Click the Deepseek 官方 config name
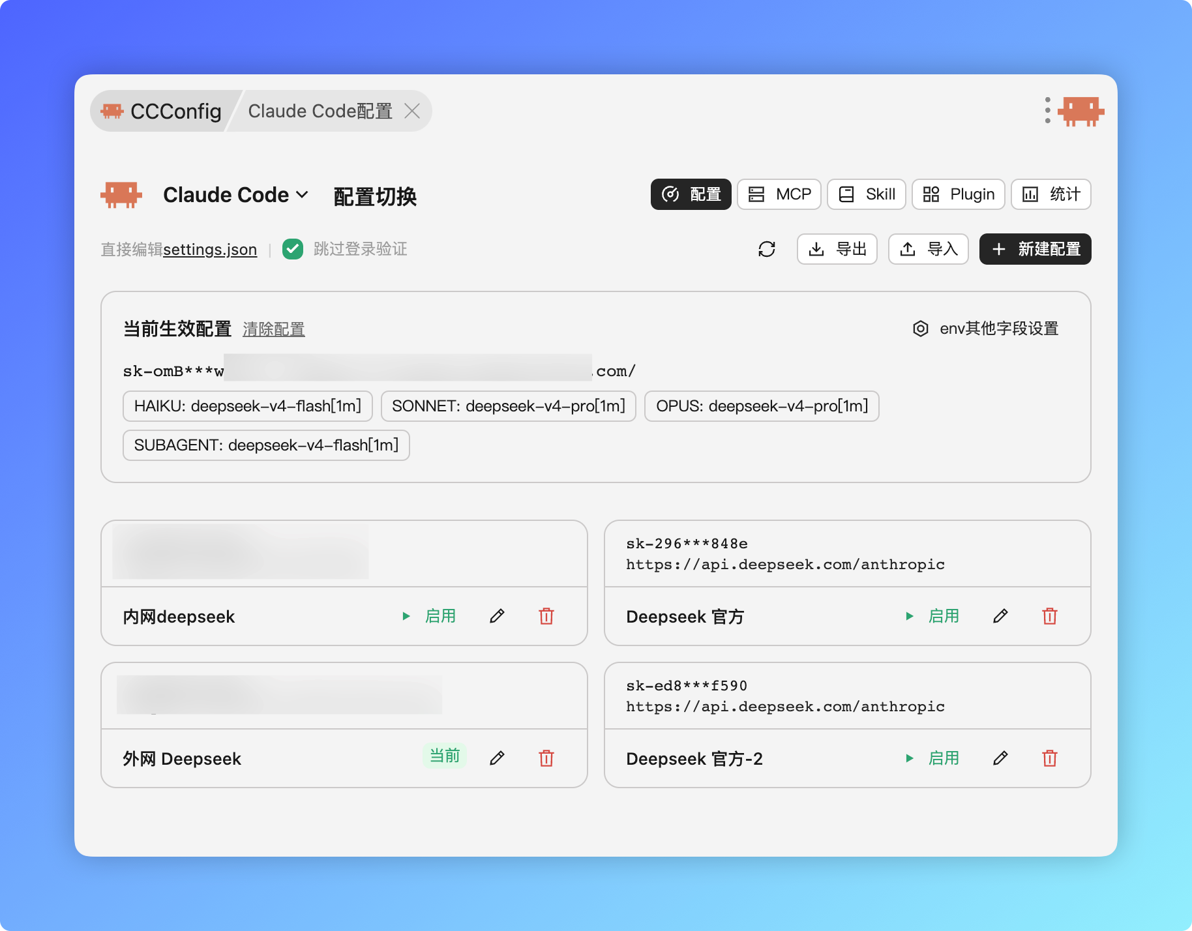Image resolution: width=1192 pixels, height=931 pixels. point(685,617)
